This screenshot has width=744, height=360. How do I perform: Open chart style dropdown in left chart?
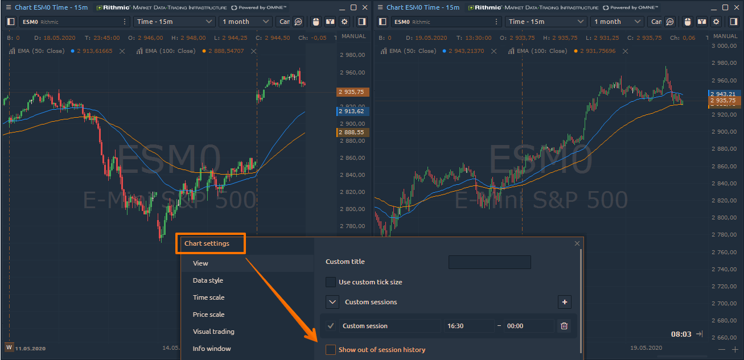[x=283, y=22]
